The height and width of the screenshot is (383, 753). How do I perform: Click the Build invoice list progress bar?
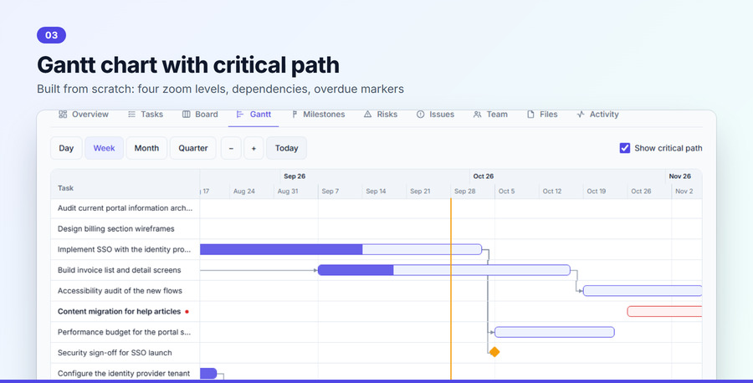444,270
